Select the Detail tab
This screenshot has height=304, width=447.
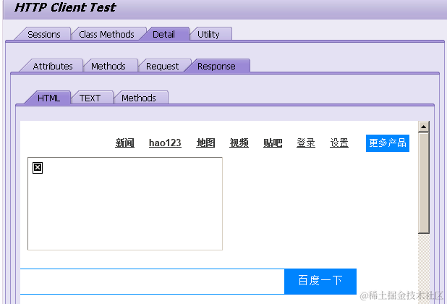coord(163,35)
